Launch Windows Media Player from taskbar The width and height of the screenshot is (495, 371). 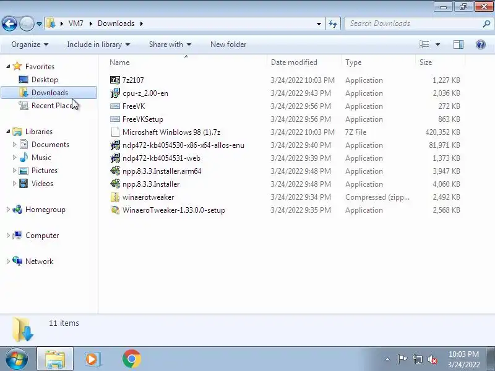coord(93,359)
